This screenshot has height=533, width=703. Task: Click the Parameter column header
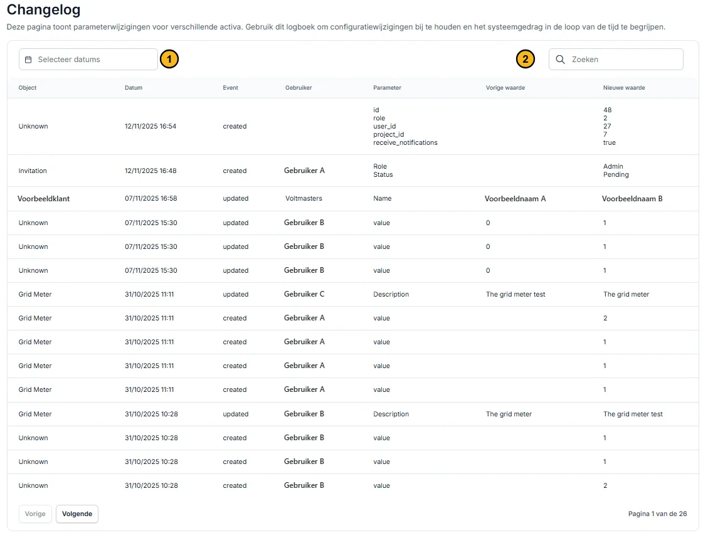388,88
